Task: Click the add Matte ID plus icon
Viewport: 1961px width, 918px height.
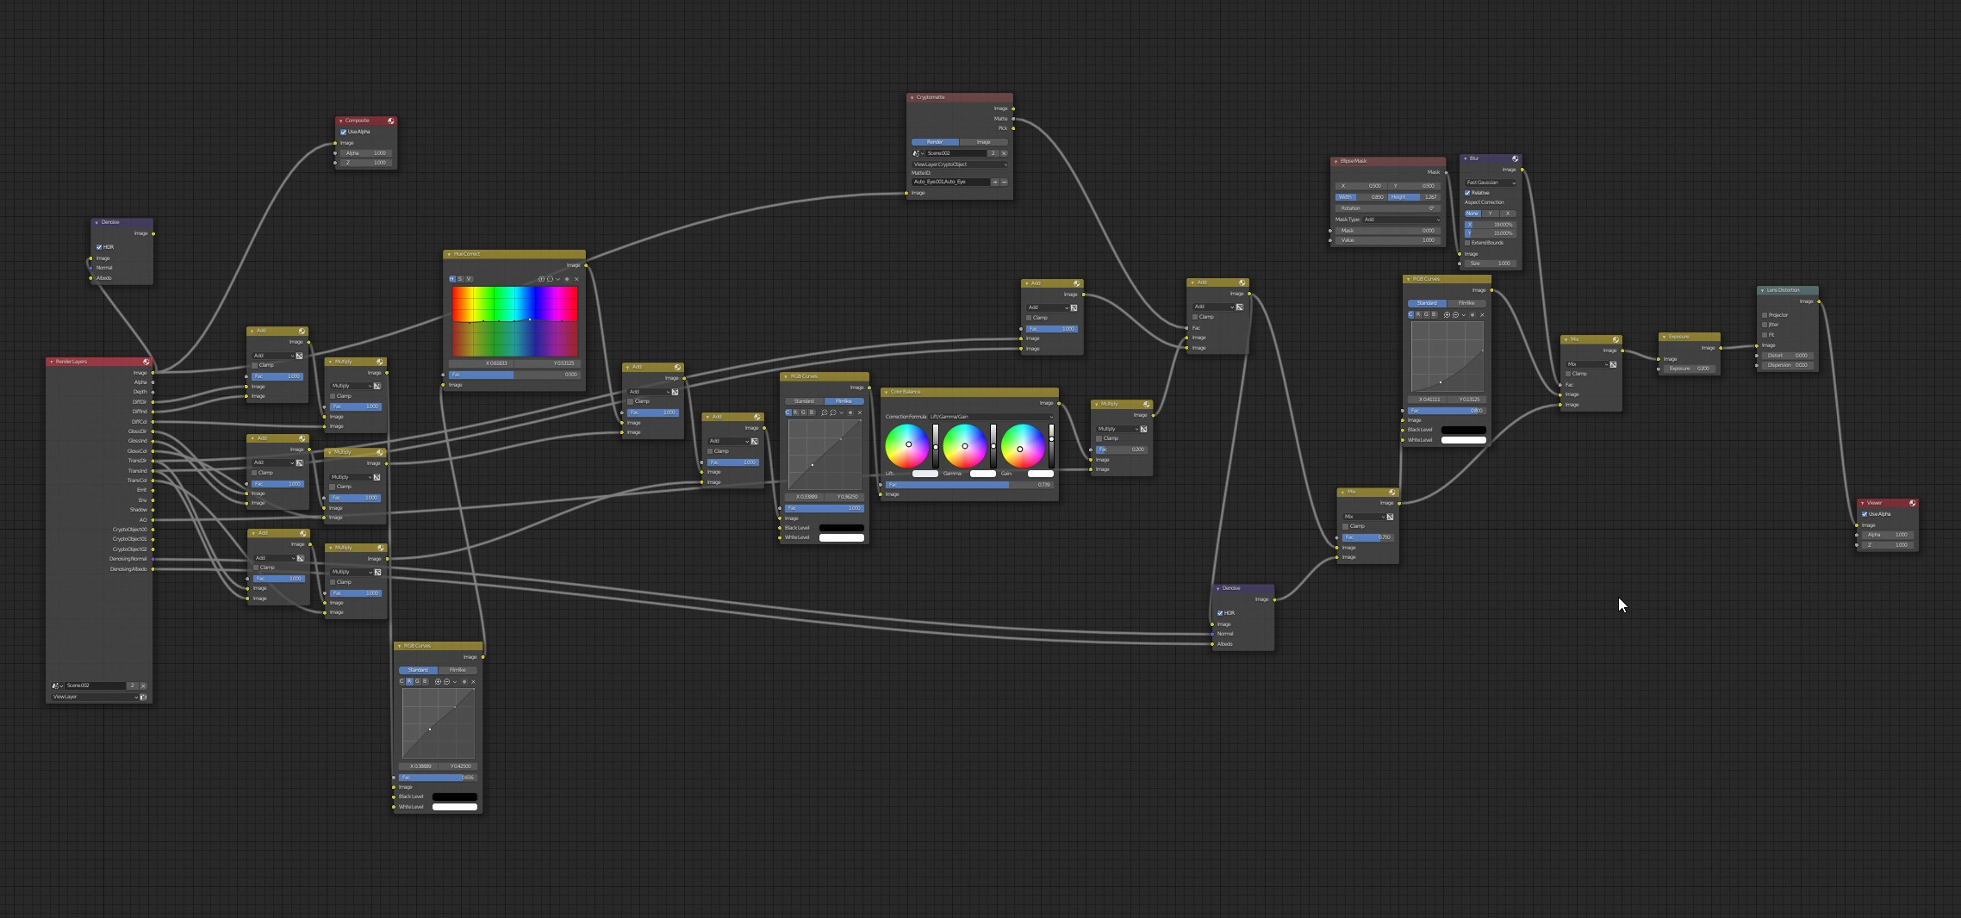Action: pyautogui.click(x=995, y=182)
